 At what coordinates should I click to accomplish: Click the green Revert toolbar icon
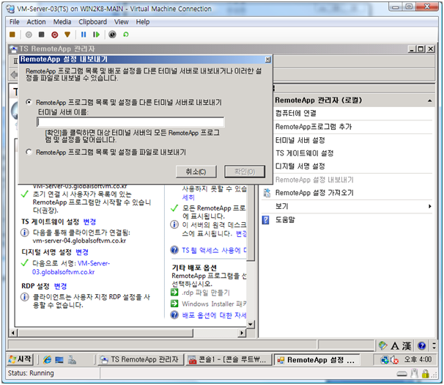[x=126, y=34]
